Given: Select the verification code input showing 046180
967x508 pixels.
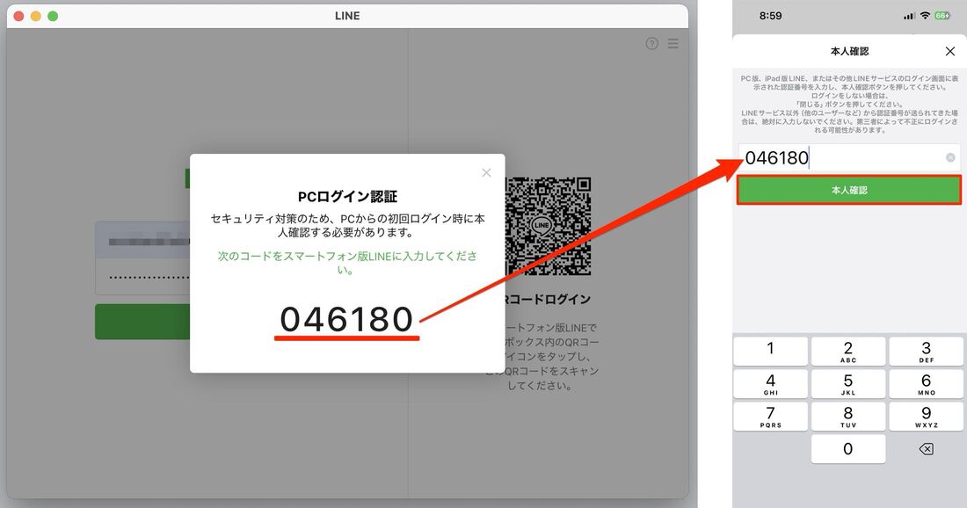Looking at the screenshot, I should click(x=844, y=157).
